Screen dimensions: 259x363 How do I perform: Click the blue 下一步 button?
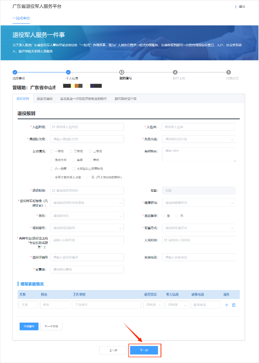144,350
